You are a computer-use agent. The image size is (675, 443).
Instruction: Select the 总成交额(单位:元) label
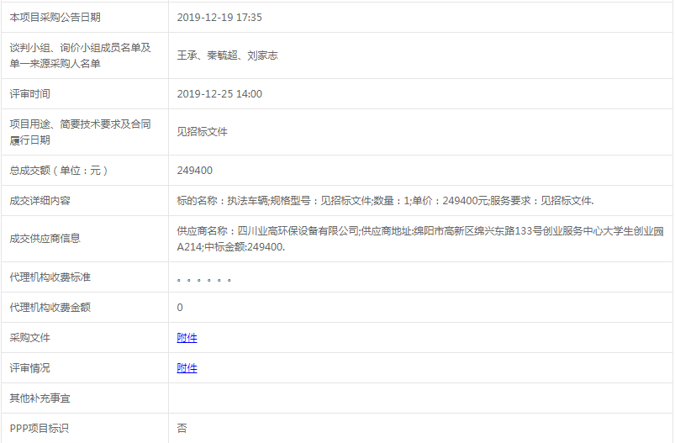click(x=59, y=171)
